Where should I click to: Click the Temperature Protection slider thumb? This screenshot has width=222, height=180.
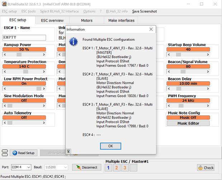[25, 72]
